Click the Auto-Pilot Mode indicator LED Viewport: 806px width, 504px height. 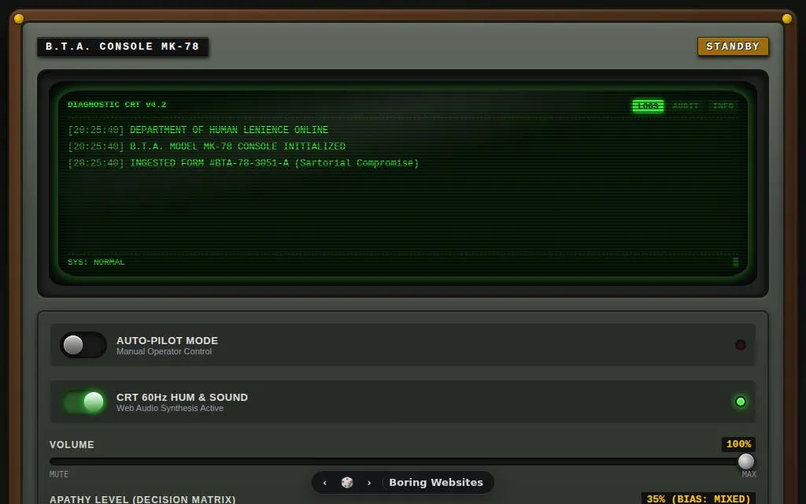click(x=740, y=345)
